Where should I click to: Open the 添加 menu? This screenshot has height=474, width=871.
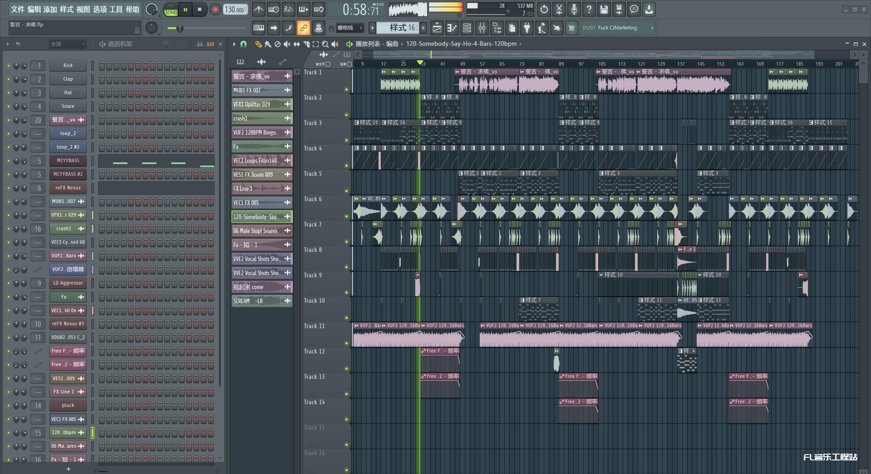[x=50, y=10]
